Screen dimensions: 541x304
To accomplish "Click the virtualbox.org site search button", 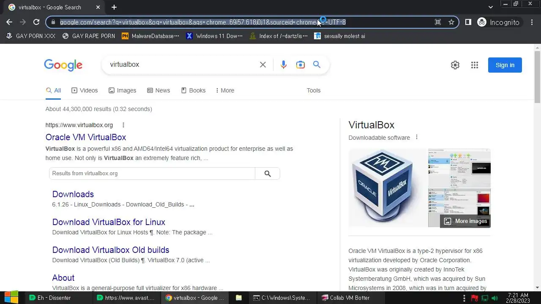I will click(268, 174).
